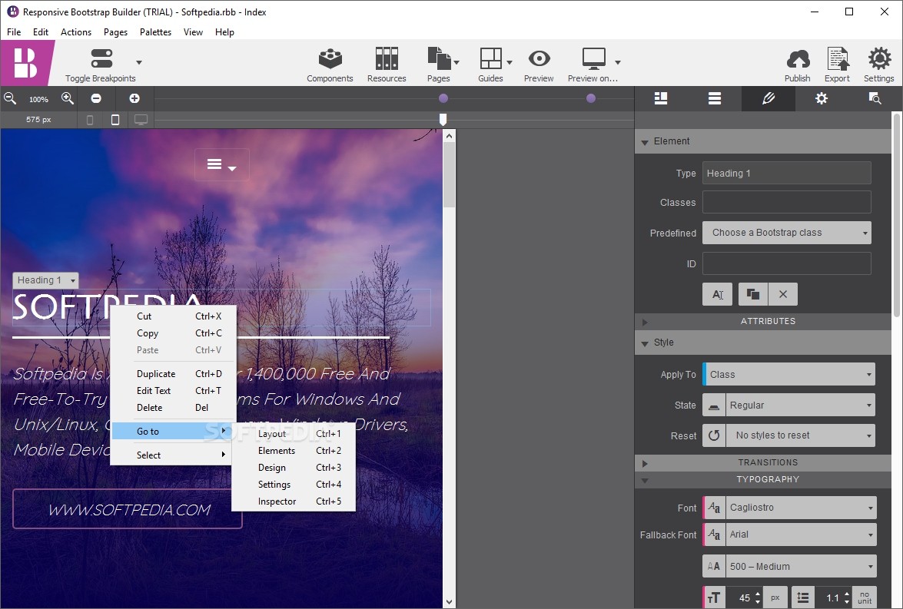Screen dimensions: 903x609
Task: Select Design in the Go to submenu
Action: click(x=294, y=468)
